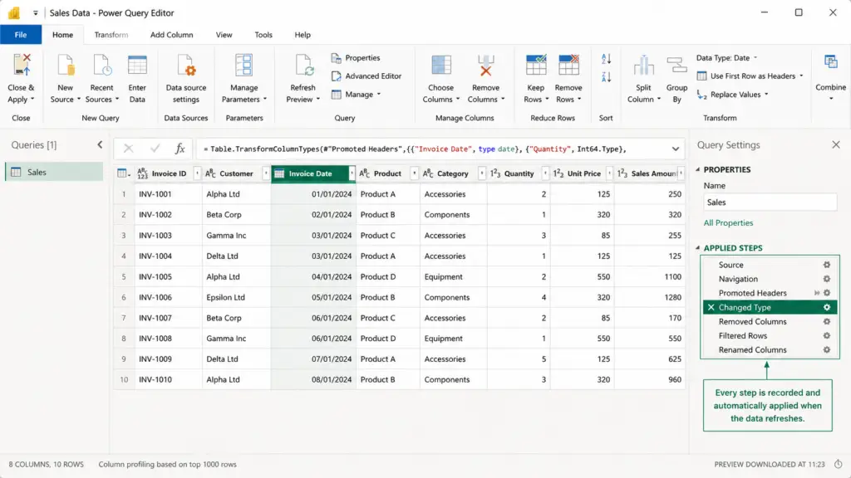Use First Row as Headers
This screenshot has width=851, height=478.
coord(750,76)
